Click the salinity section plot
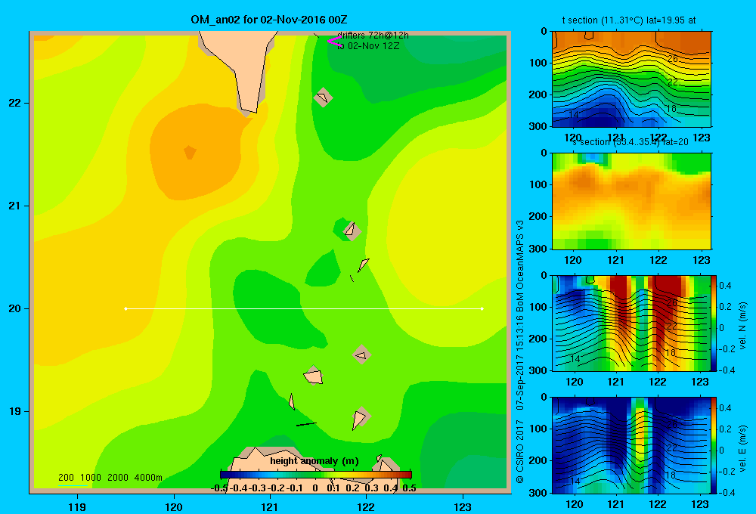Screen dimensions: 756x514 [631, 201]
